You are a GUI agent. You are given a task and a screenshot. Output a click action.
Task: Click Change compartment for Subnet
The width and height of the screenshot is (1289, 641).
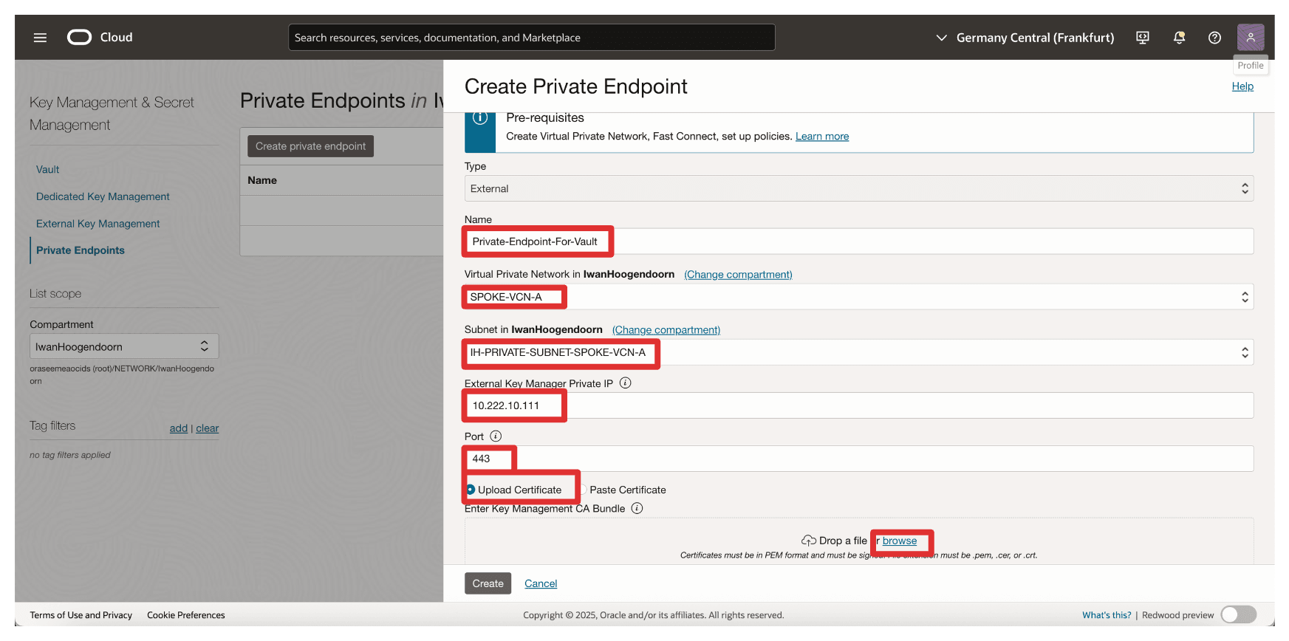[666, 330]
